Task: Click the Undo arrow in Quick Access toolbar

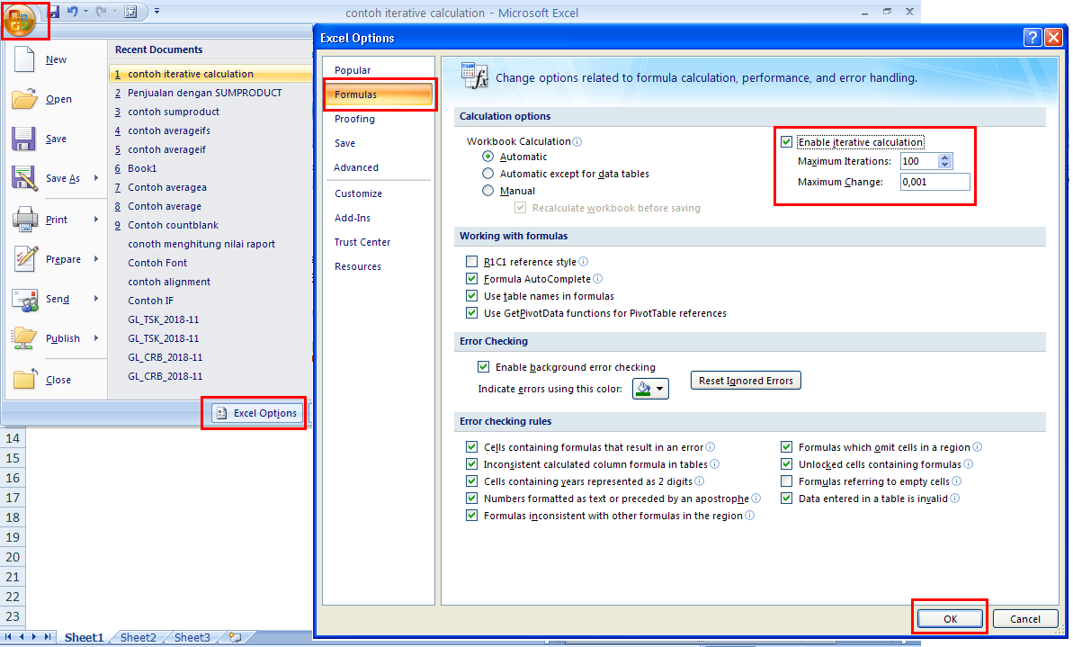Action: [x=73, y=12]
